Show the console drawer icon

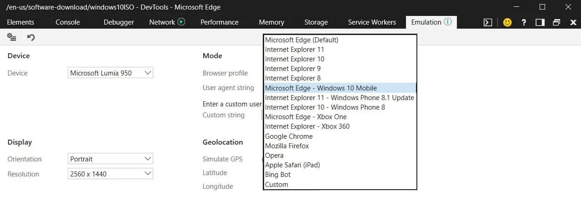click(x=488, y=22)
